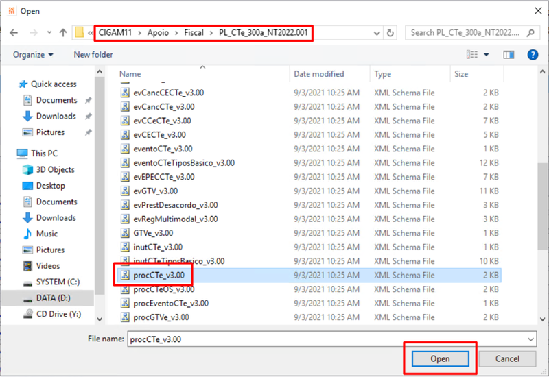Open the view options dropdown arrow
549x377 pixels.
tap(487, 55)
